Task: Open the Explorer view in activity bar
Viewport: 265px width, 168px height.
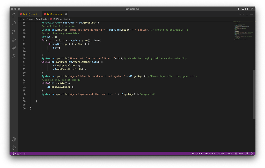Action: tap(14, 15)
